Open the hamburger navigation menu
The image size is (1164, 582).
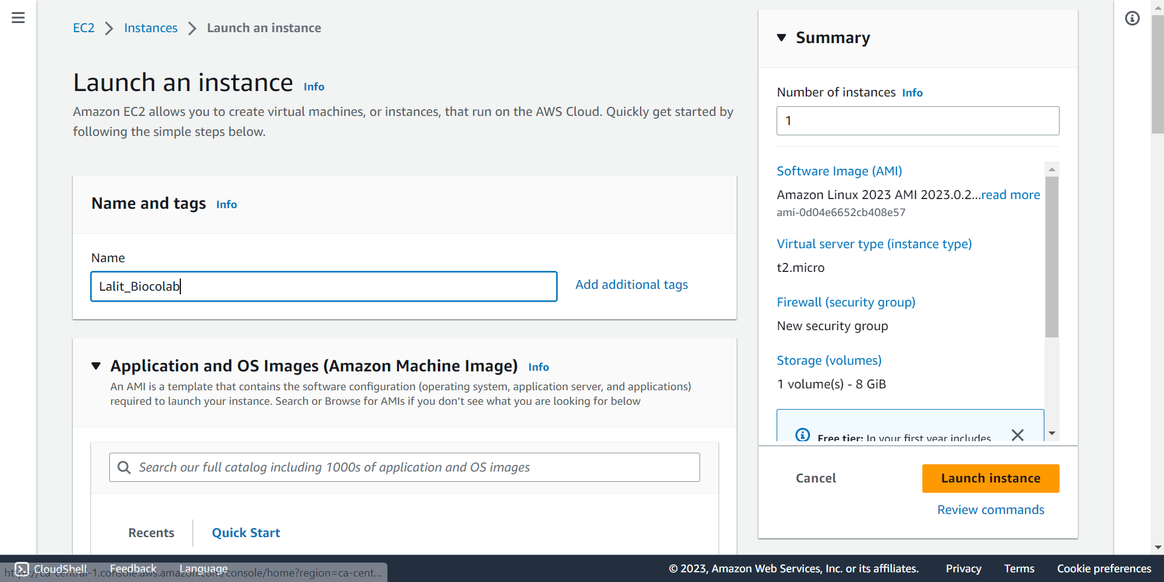pyautogui.click(x=18, y=18)
